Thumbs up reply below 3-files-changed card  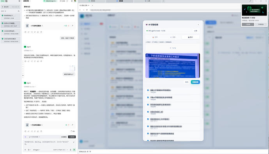[38, 32]
